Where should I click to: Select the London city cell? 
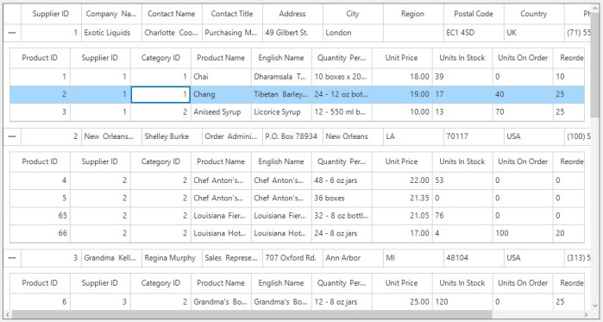(x=353, y=33)
